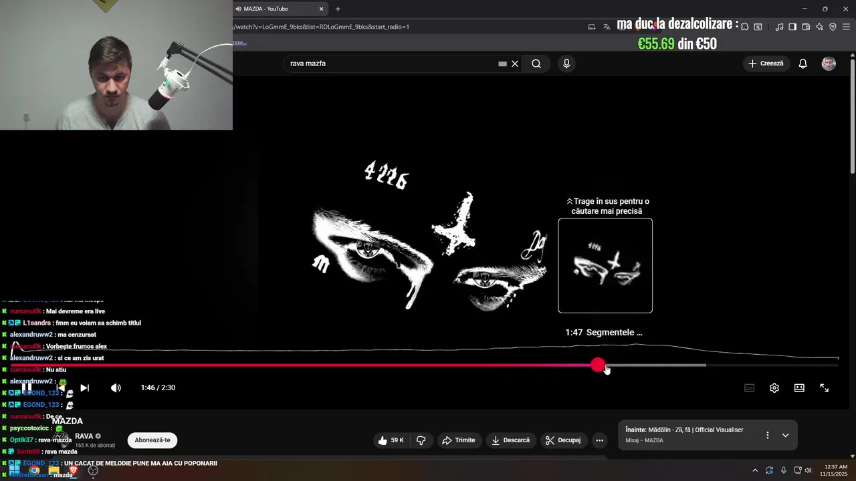Open the account avatar menu
856x481 pixels.
coord(829,63)
